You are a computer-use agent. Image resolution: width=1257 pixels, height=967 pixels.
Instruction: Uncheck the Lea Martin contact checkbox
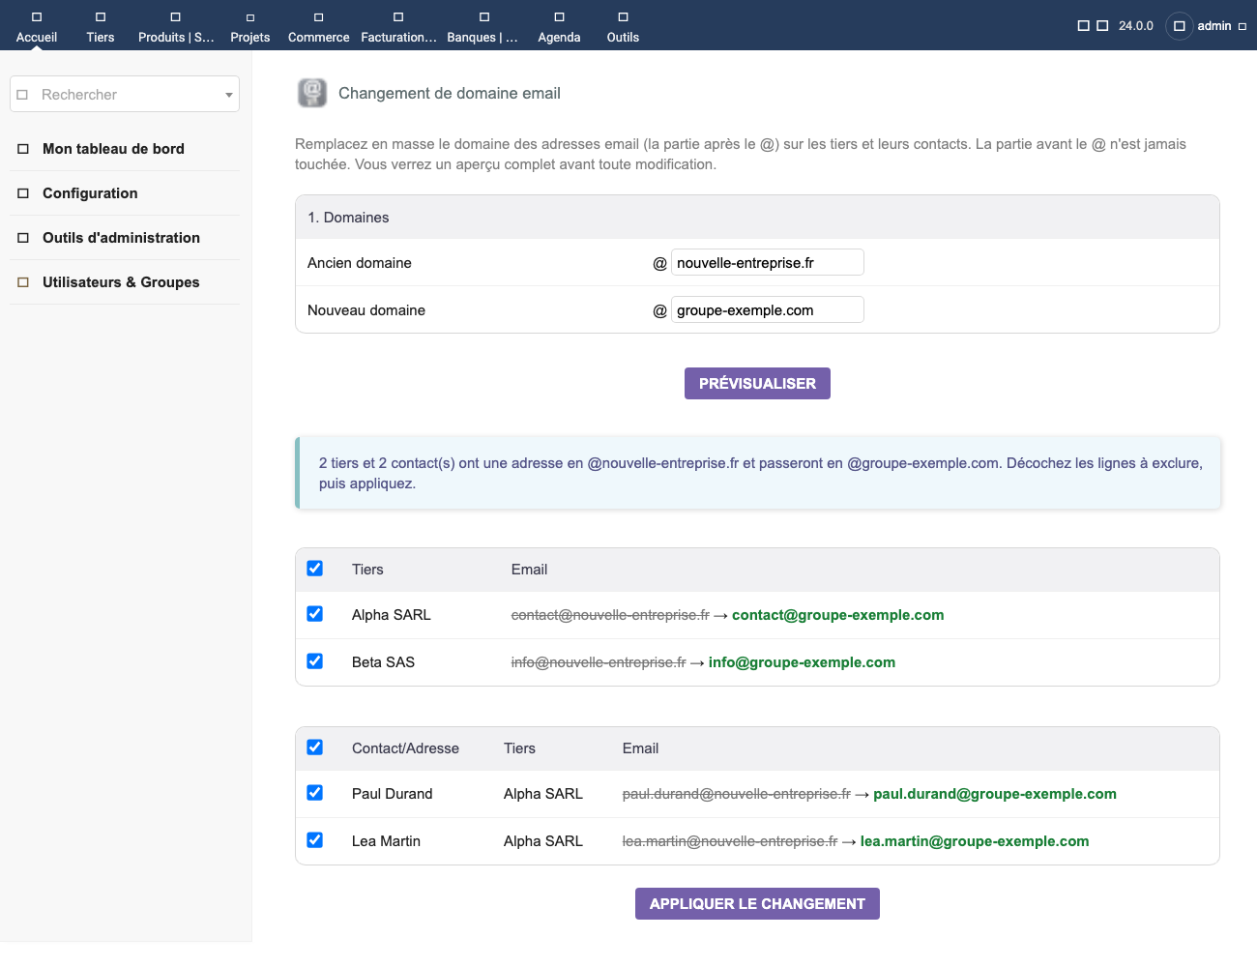315,840
